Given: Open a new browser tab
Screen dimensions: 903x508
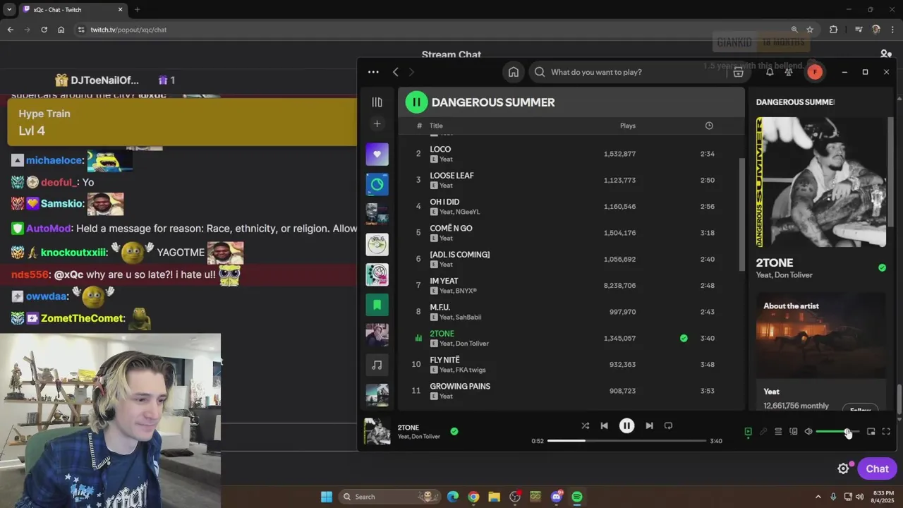Looking at the screenshot, I should tap(137, 10).
